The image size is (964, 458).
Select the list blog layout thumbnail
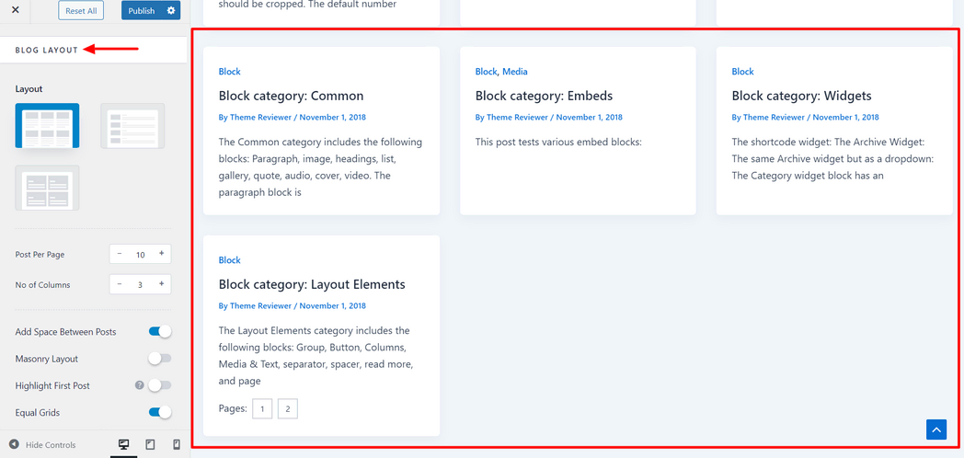(132, 126)
